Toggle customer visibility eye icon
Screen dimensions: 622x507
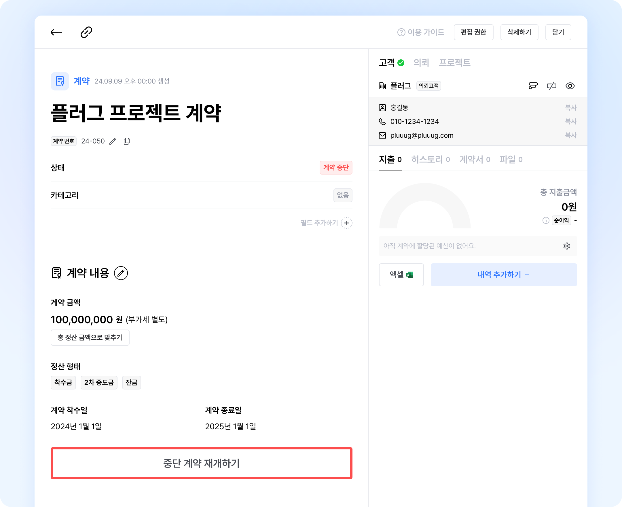570,86
